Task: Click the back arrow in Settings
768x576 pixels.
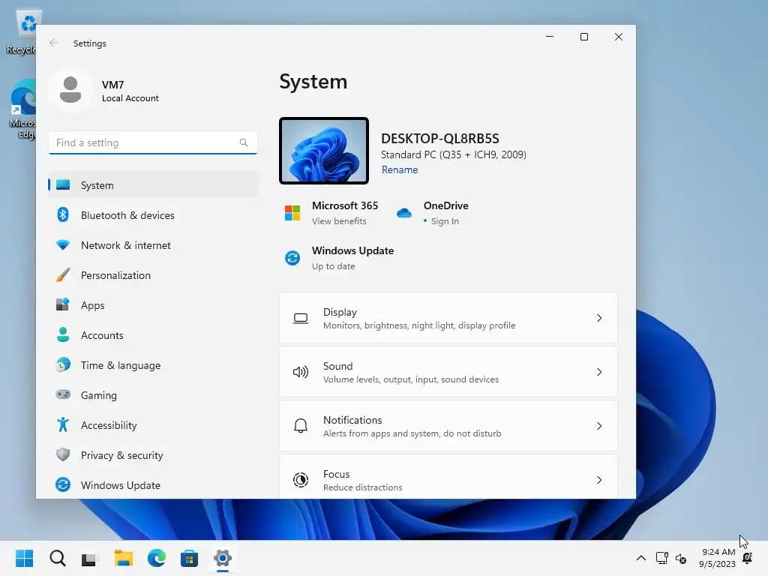Action: click(x=54, y=43)
